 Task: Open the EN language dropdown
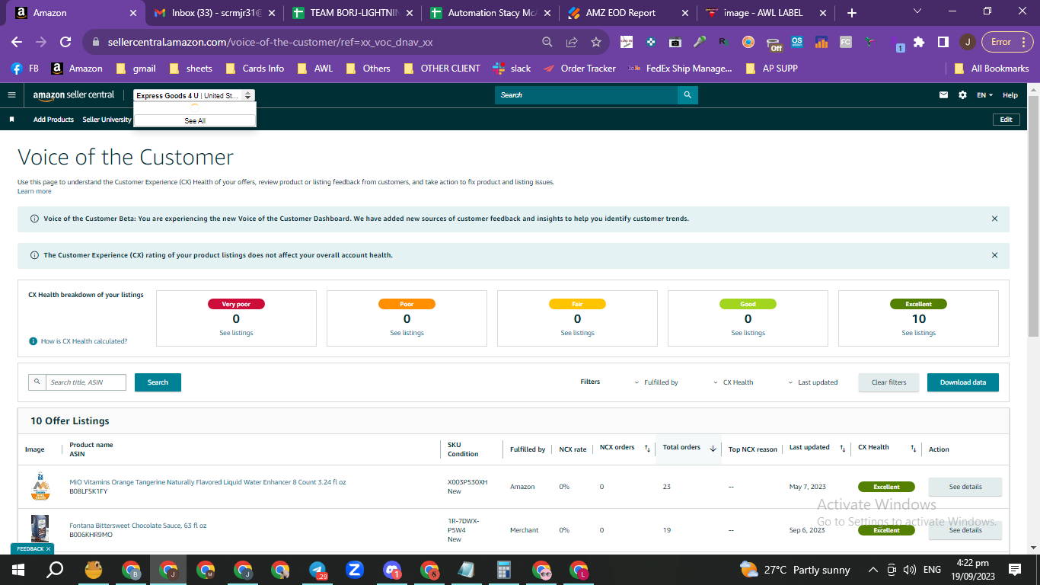tap(985, 95)
